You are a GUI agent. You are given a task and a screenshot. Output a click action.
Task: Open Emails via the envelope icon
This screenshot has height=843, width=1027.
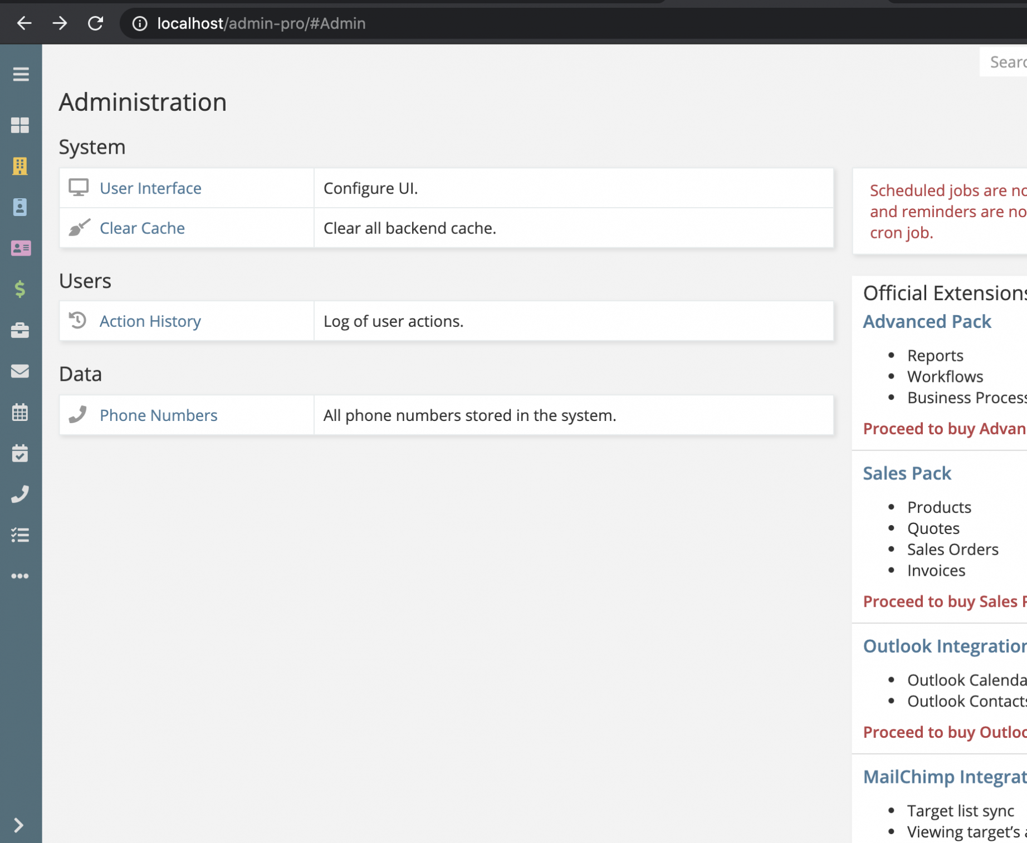20,371
